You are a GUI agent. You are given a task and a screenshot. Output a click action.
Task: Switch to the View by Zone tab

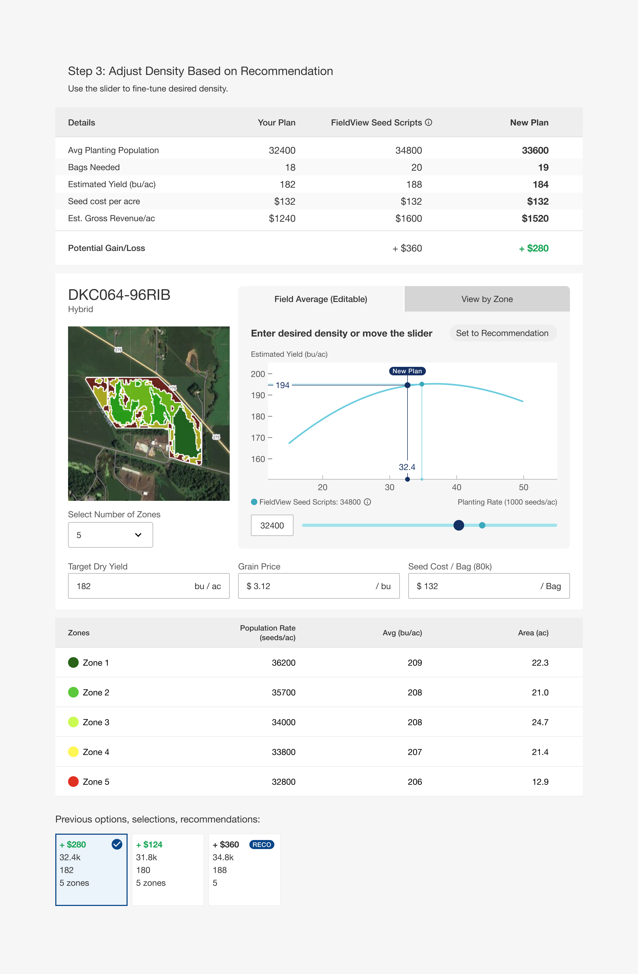[x=487, y=299]
